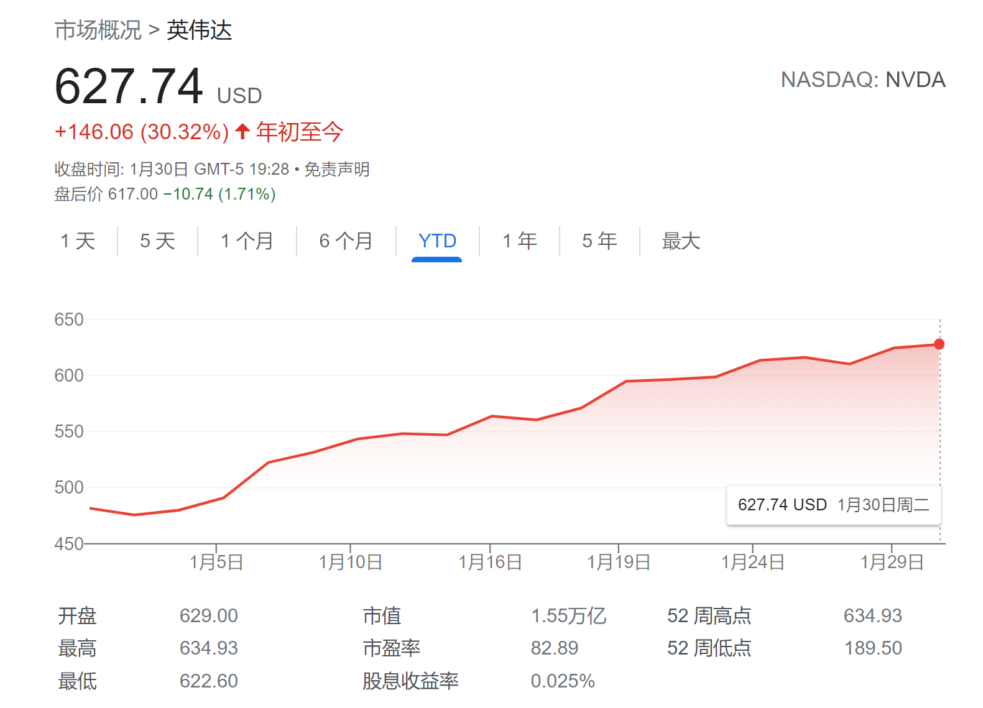Viewport: 983px width, 708px height.
Task: Click the 开盘 label
Action: point(78,616)
